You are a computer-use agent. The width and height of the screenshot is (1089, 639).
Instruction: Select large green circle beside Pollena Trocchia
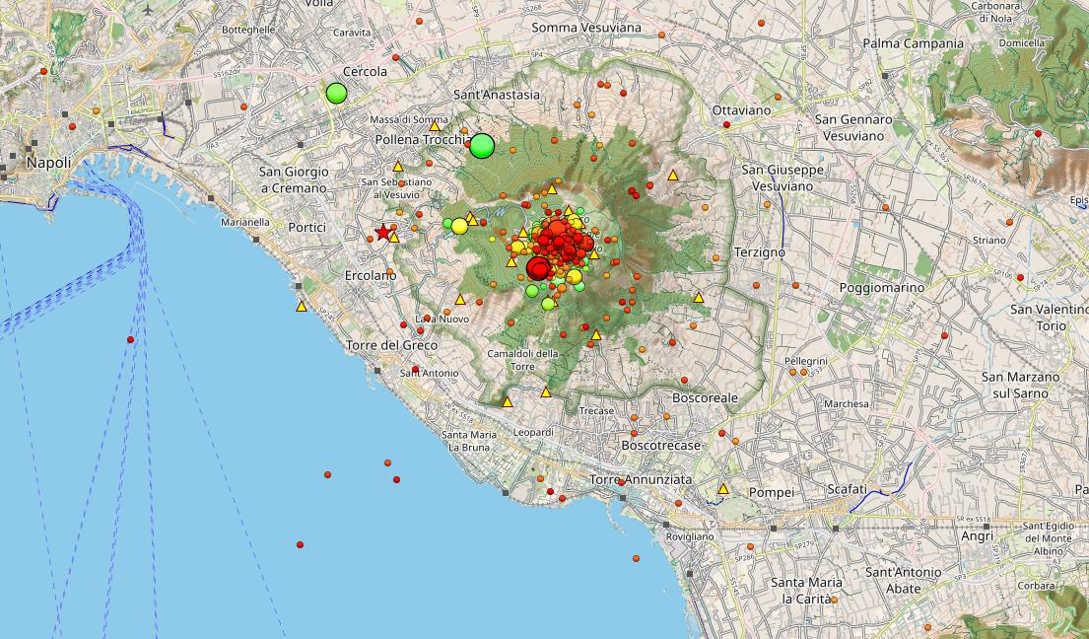pos(482,146)
